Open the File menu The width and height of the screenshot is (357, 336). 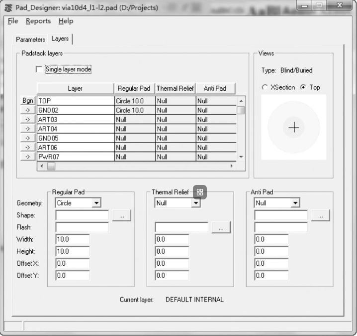13,21
